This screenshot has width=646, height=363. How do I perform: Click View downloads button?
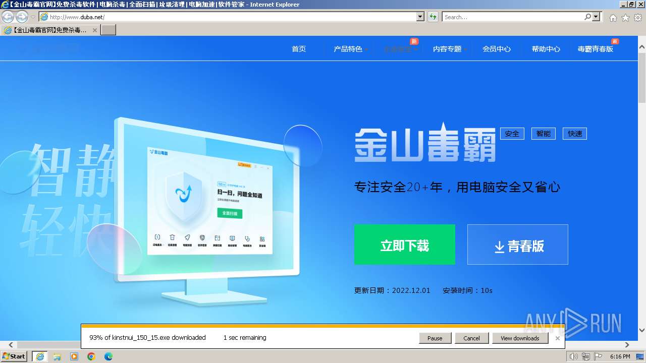520,338
